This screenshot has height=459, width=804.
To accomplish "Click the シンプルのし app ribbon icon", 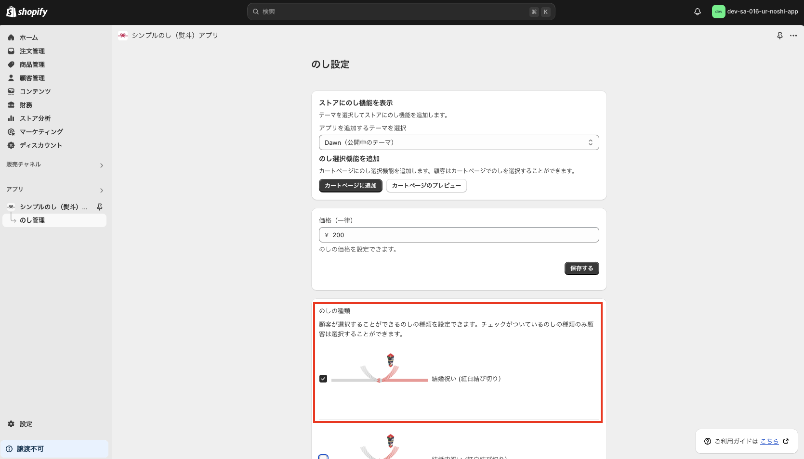I will pos(123,35).
